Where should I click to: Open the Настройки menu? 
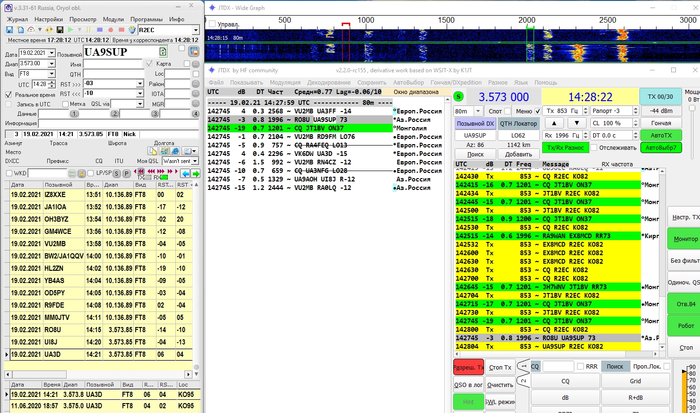point(48,19)
